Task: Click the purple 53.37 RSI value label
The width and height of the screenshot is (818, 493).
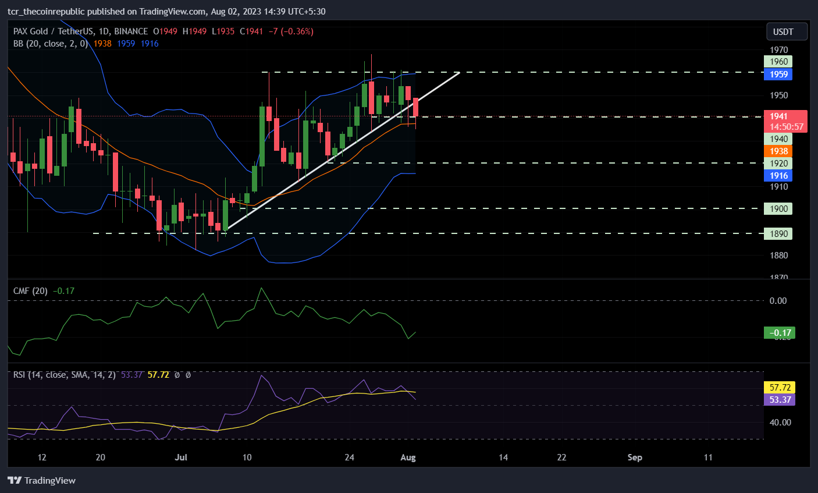Action: click(x=780, y=400)
